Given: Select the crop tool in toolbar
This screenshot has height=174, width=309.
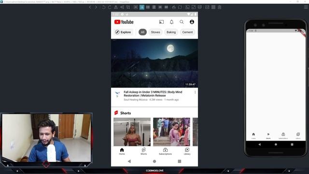Looking at the screenshot, I should [128, 7].
